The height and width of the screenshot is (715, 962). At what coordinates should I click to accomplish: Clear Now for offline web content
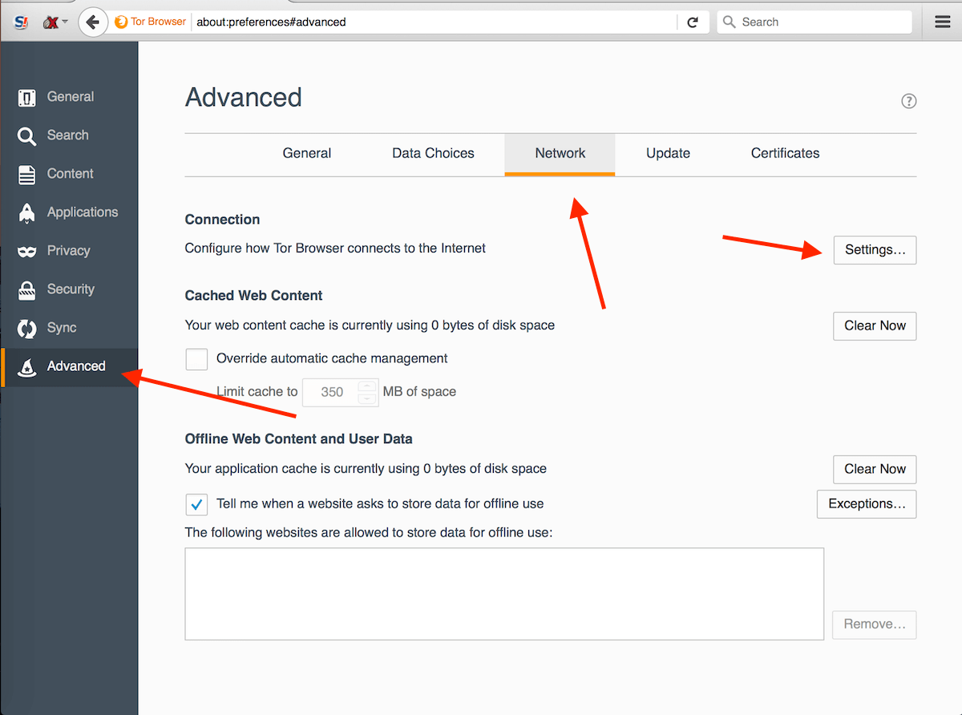(x=875, y=470)
